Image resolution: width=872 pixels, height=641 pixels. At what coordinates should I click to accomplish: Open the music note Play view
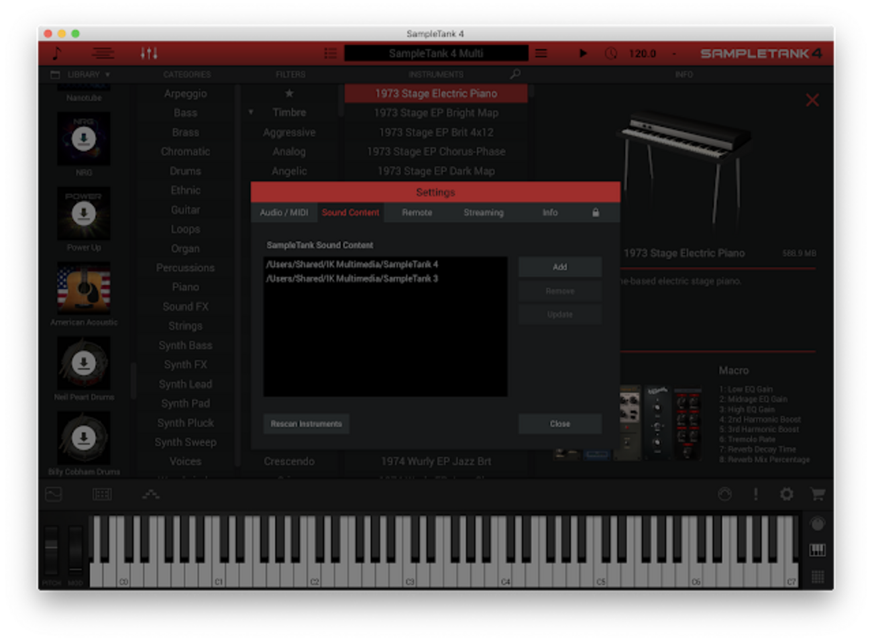click(x=57, y=53)
